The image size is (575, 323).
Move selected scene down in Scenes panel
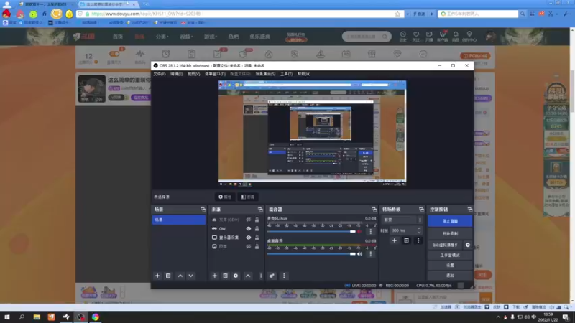click(190, 276)
